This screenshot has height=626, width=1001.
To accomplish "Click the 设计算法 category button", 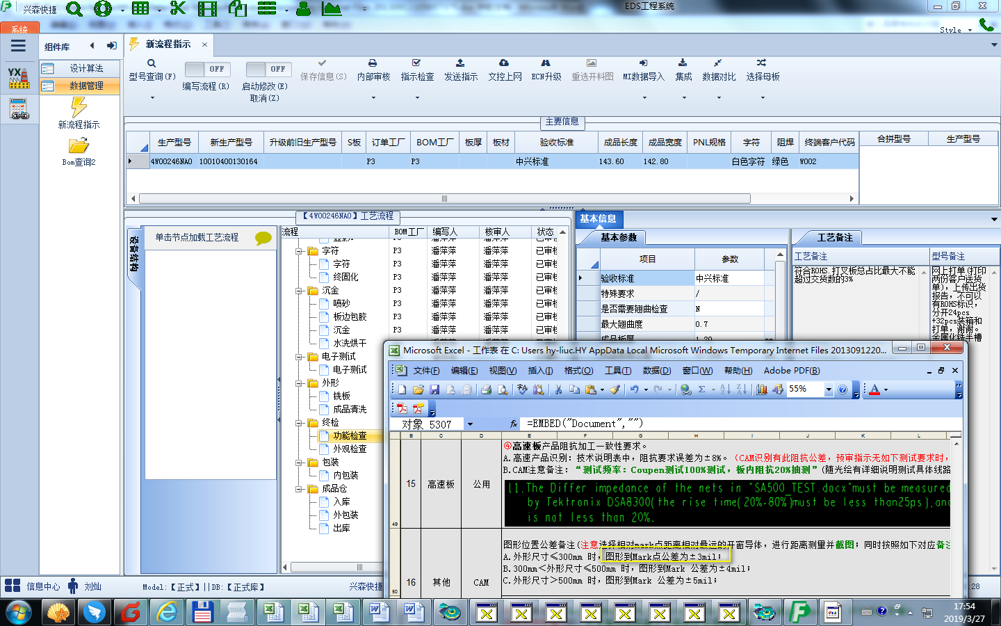I will coord(79,68).
